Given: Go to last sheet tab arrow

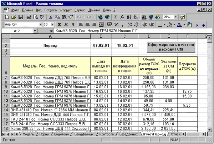Looking at the screenshot, I should click(x=17, y=134).
